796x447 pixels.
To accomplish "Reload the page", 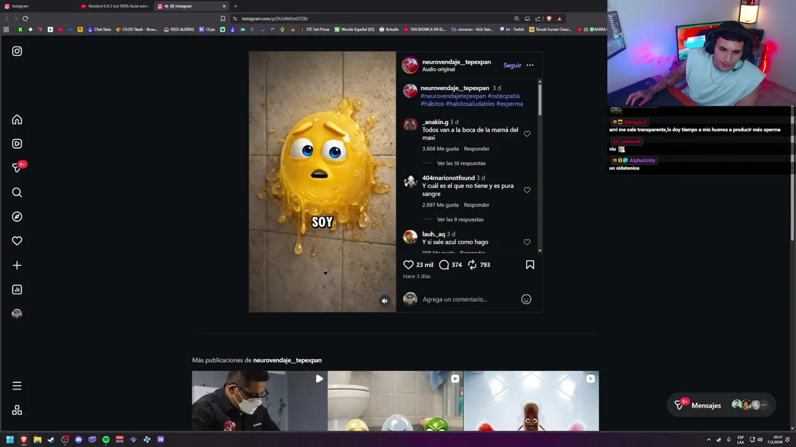I will [25, 19].
